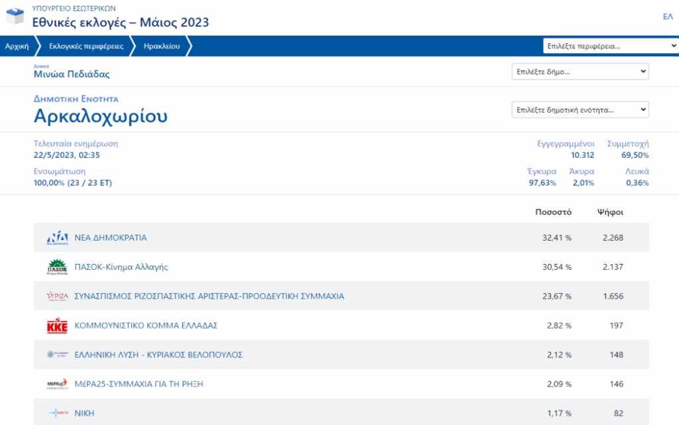Click the ΝΙΚΗ party logo
679x425 pixels.
[57, 413]
